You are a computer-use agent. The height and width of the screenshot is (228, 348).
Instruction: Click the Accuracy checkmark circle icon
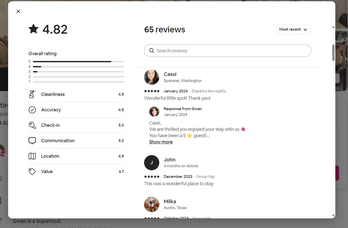[x=32, y=110]
